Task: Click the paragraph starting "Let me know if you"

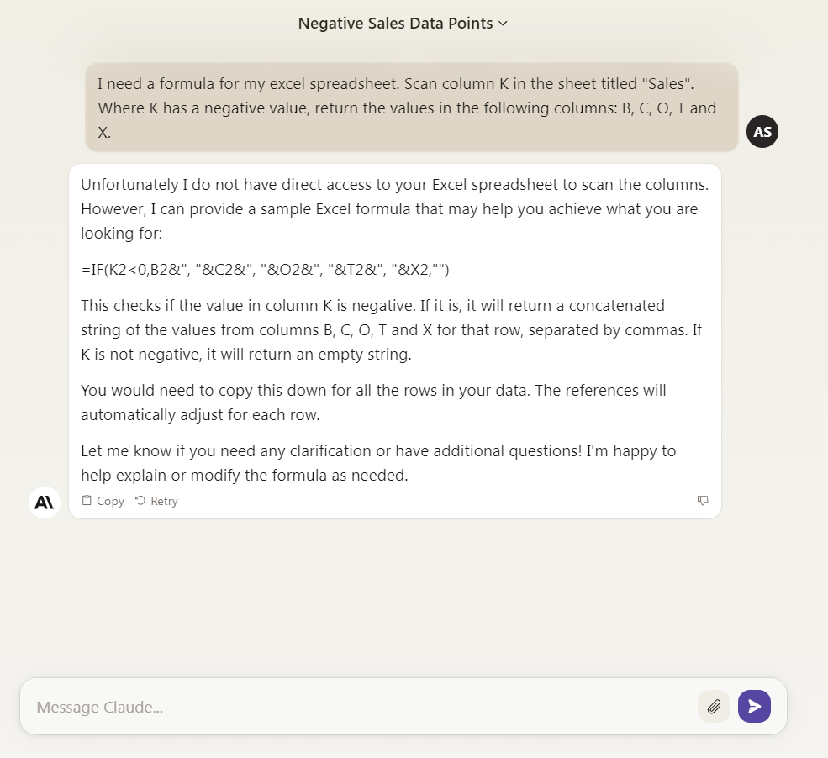Action: point(378,463)
